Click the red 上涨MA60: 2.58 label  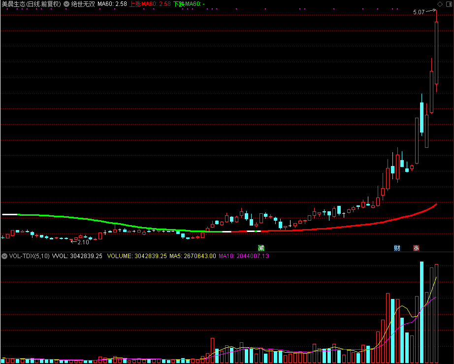point(150,4)
